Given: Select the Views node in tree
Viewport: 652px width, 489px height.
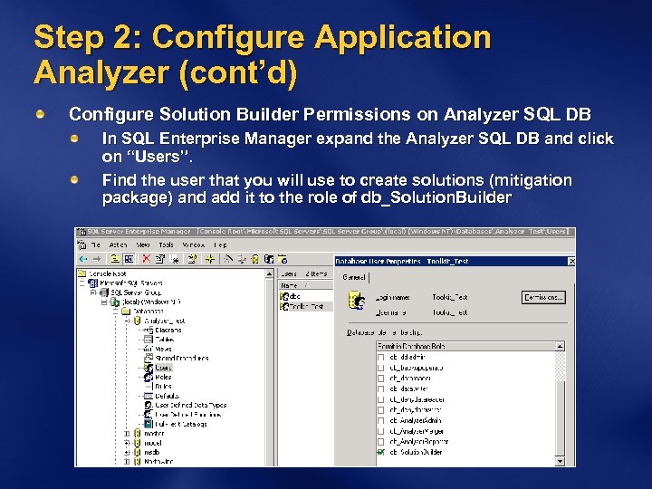Looking at the screenshot, I should (x=163, y=349).
